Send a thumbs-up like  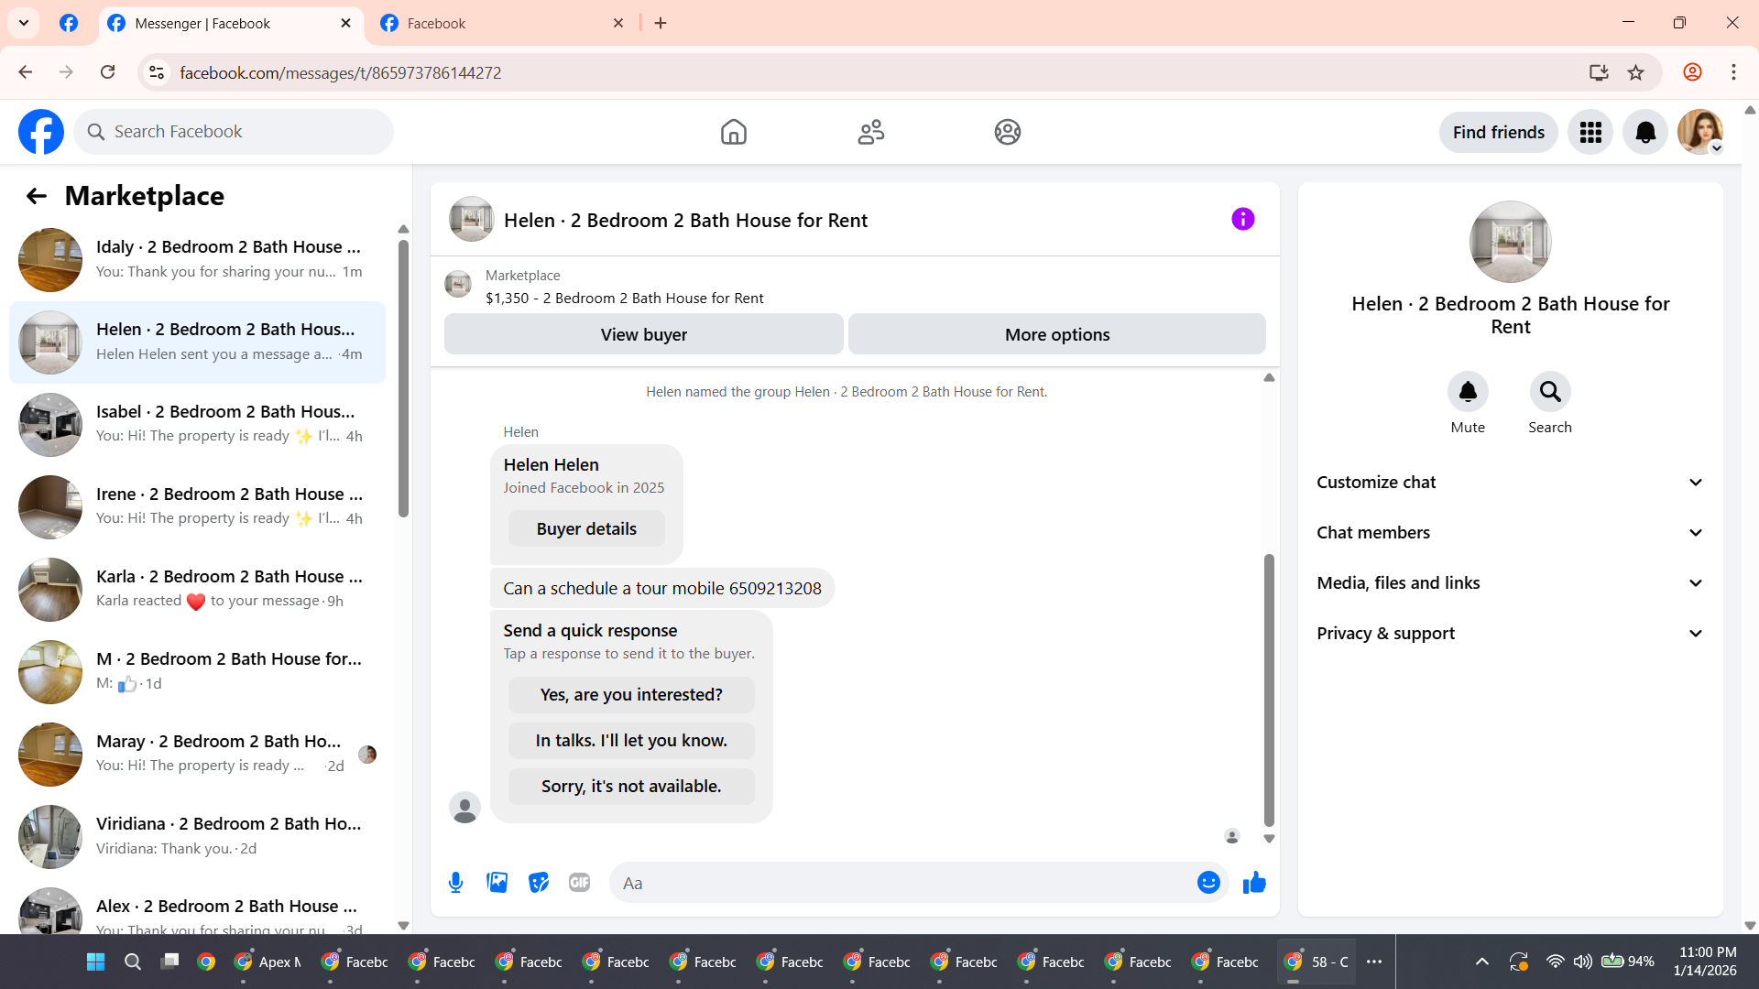(x=1254, y=883)
